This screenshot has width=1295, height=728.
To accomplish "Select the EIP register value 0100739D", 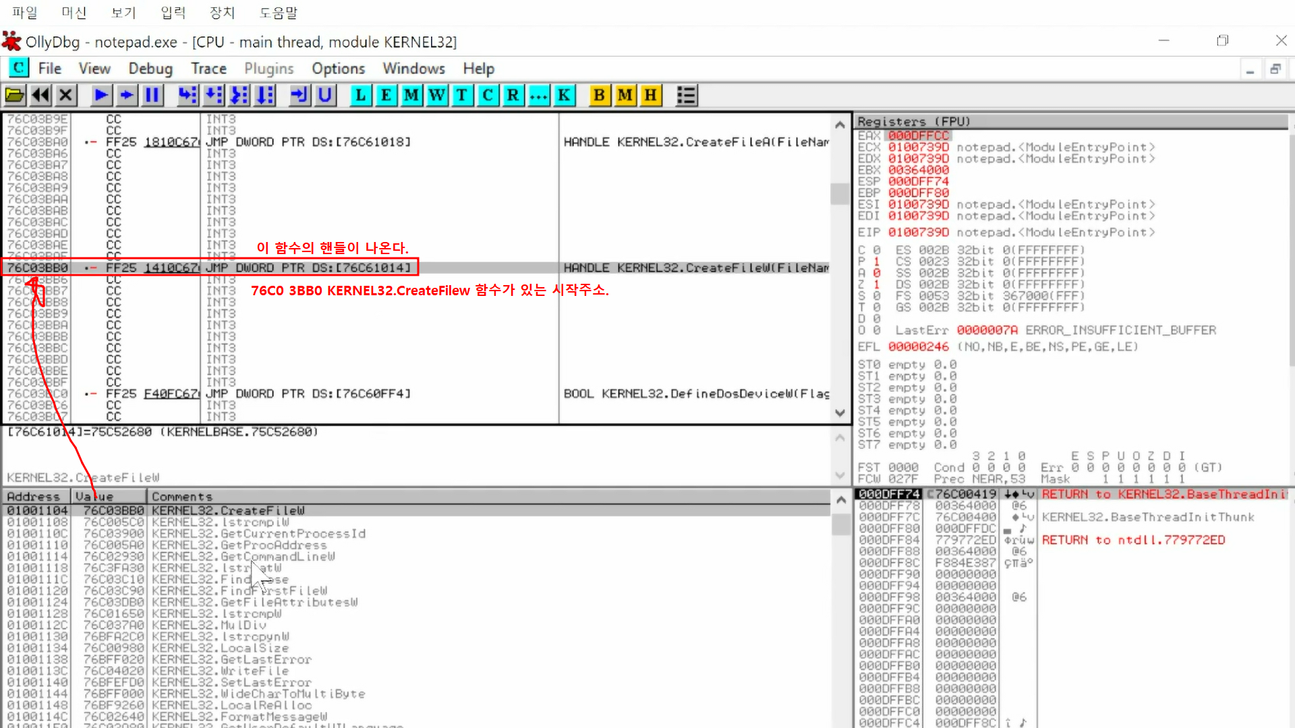I will 918,233.
